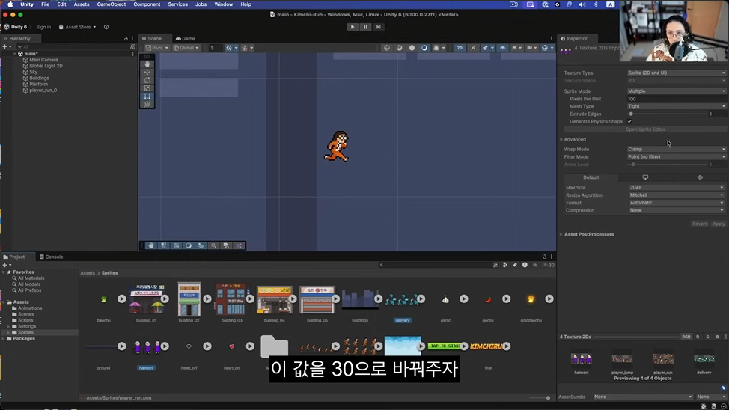The image size is (729, 410).
Task: Click the macOS volume icon
Action: [582, 4]
